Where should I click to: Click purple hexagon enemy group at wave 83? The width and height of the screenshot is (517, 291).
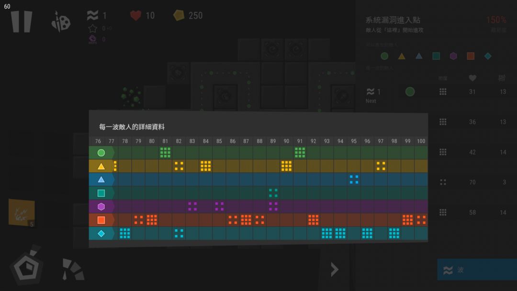pos(192,207)
